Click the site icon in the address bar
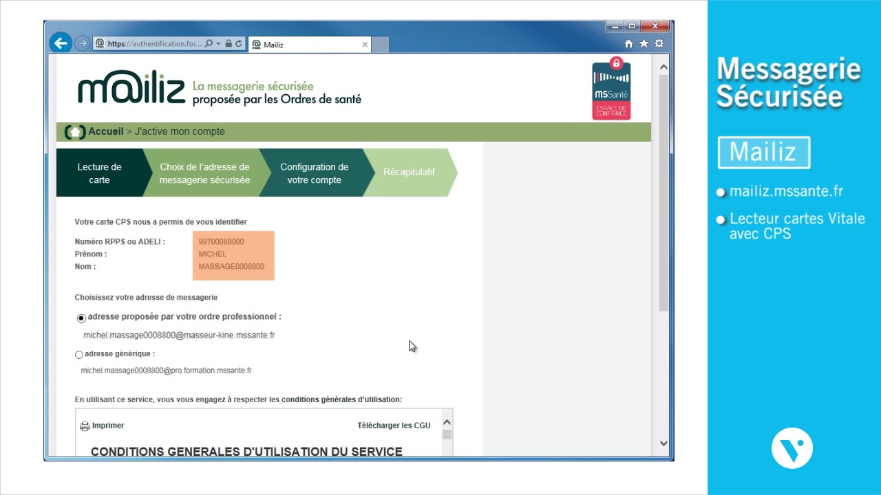The width and height of the screenshot is (881, 495). tap(100, 43)
